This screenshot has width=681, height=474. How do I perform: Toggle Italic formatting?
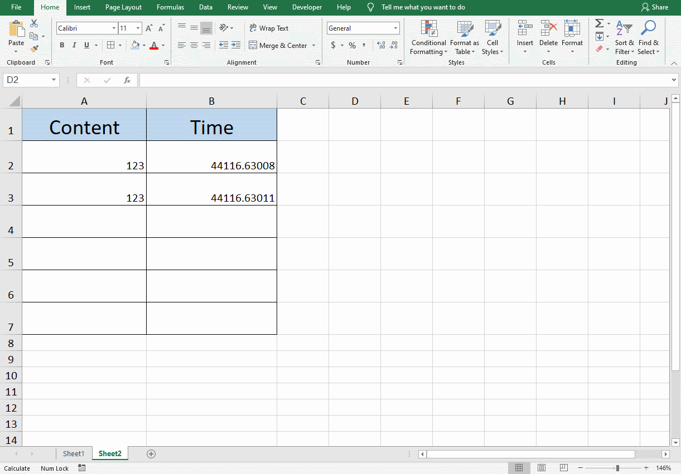tap(74, 45)
